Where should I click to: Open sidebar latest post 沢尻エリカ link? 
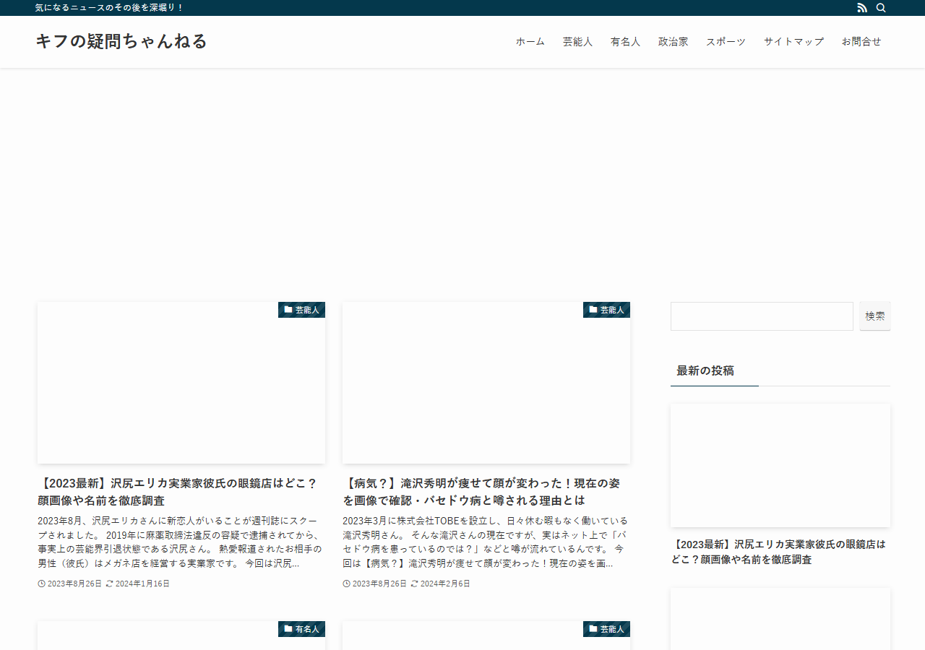[778, 552]
